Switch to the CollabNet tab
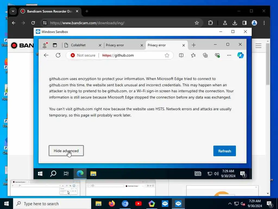This screenshot has height=209, width=278. pos(78,45)
